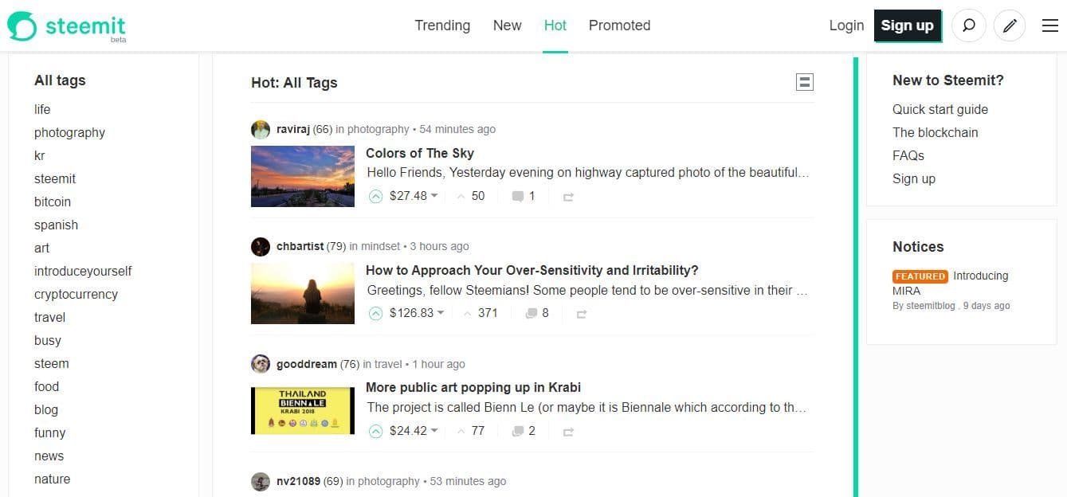This screenshot has width=1067, height=497.
Task: Click resteem icon on Colors of The Sky
Action: pos(568,197)
